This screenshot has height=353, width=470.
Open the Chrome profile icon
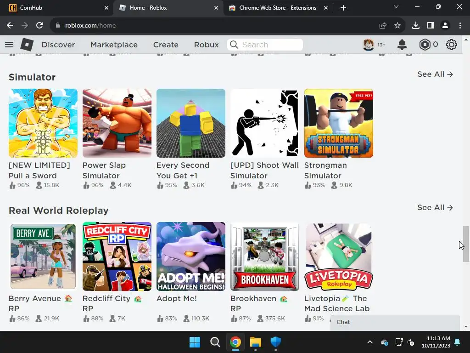point(445,26)
